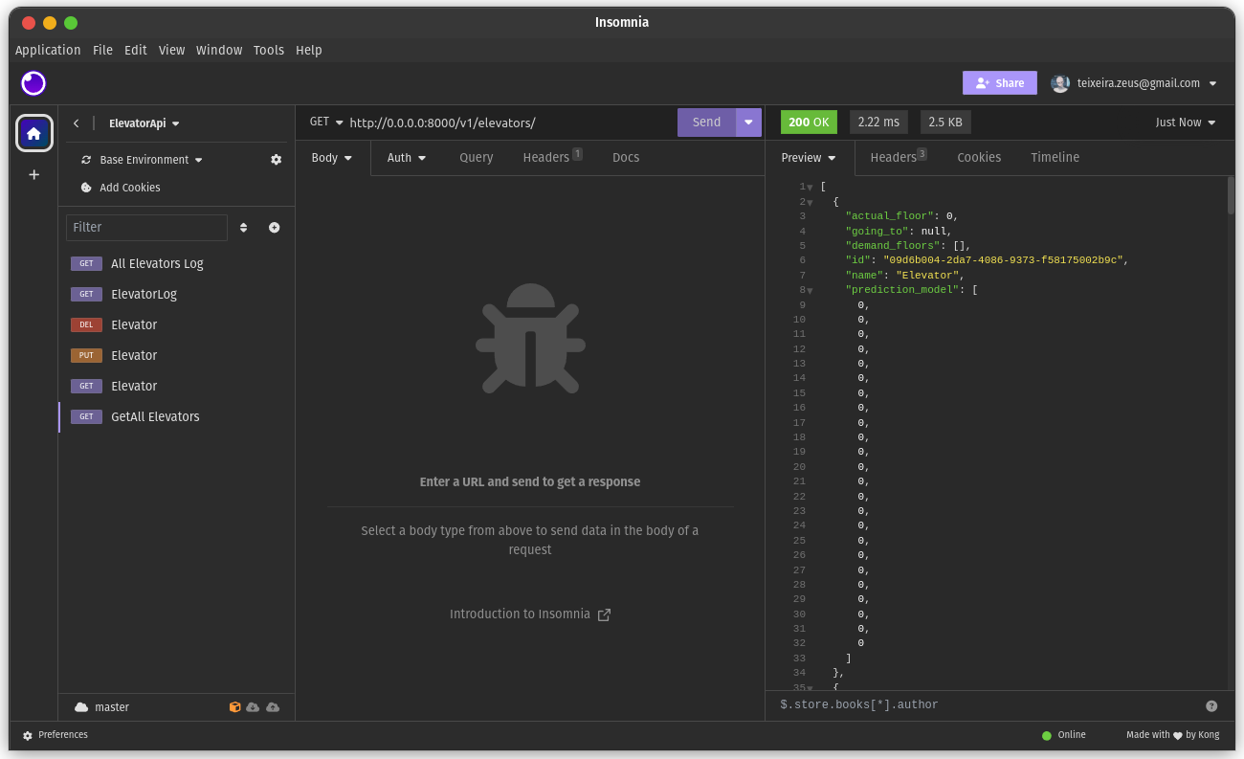Open the Tools menu
The width and height of the screenshot is (1244, 759).
tap(269, 50)
